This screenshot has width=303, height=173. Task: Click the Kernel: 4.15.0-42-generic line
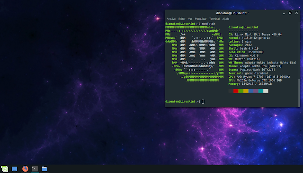point(249,38)
